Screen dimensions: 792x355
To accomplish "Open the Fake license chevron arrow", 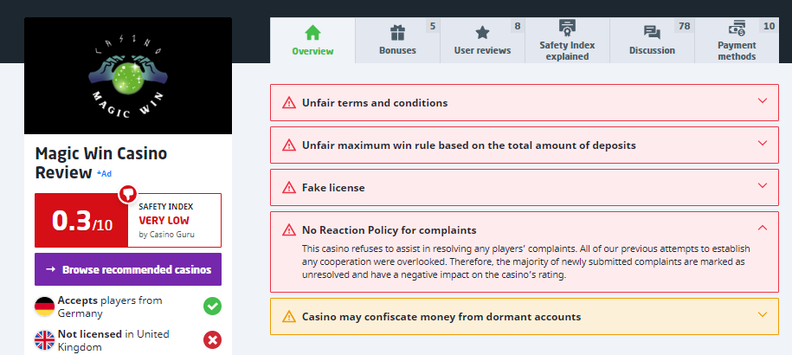I will [x=763, y=186].
